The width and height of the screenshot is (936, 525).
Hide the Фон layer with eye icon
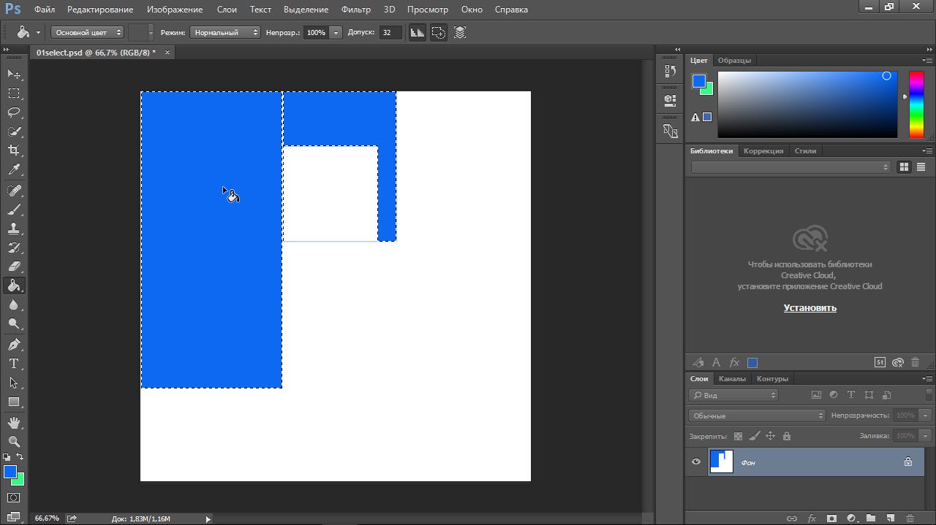[x=696, y=461]
